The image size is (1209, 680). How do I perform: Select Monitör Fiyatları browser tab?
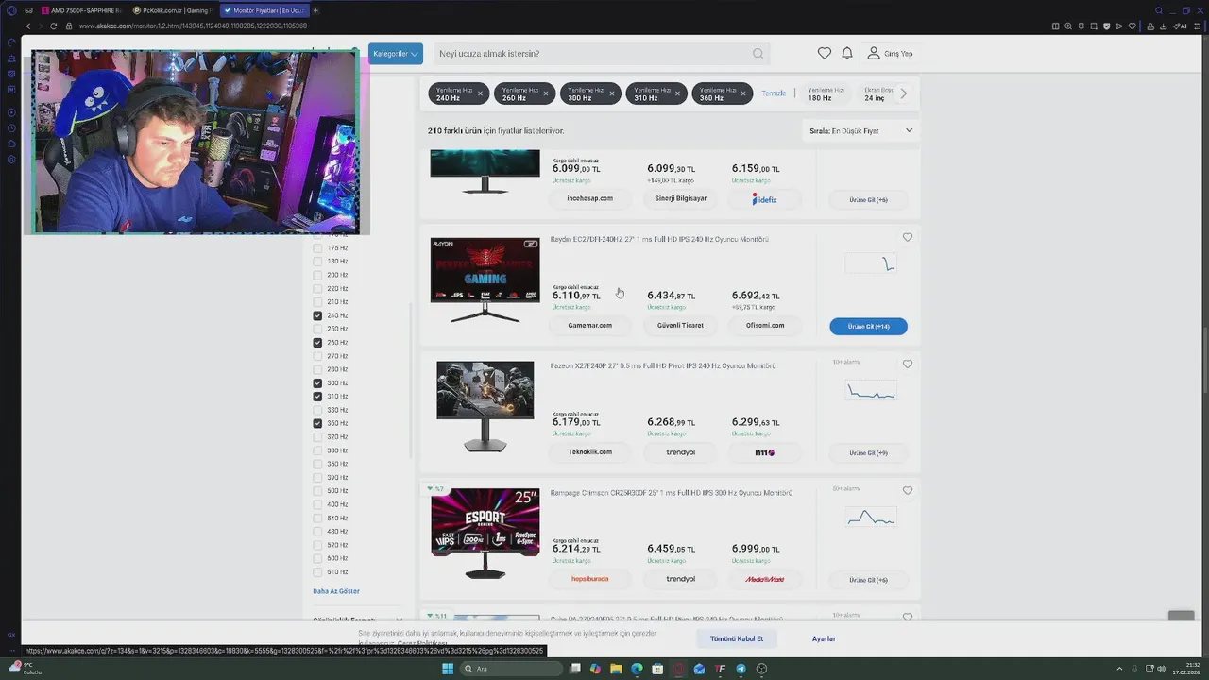pyautogui.click(x=264, y=10)
